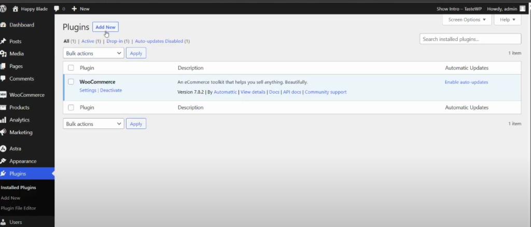Open the Add New plugin submenu item
531x227 pixels.
click(x=10, y=198)
